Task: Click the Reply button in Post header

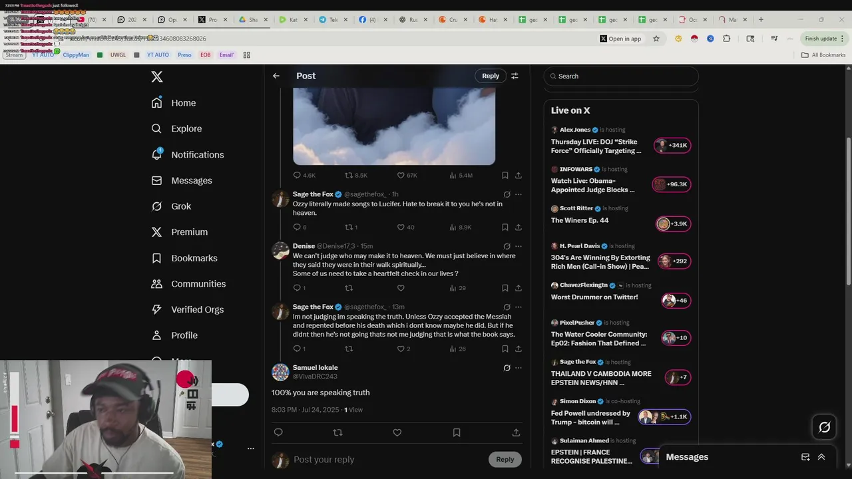Action: (491, 76)
